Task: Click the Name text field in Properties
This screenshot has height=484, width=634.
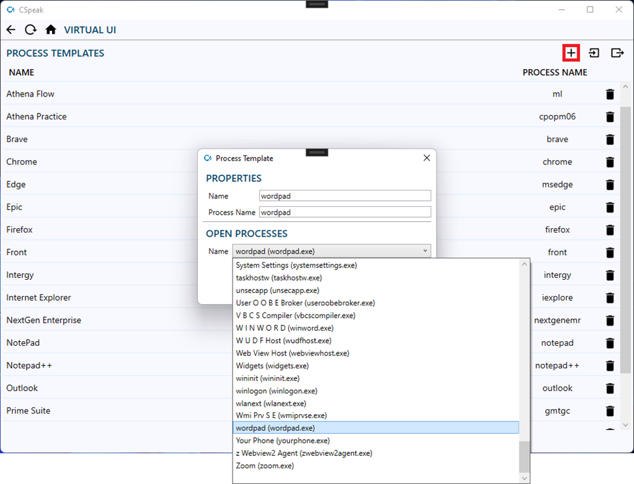Action: tap(345, 196)
